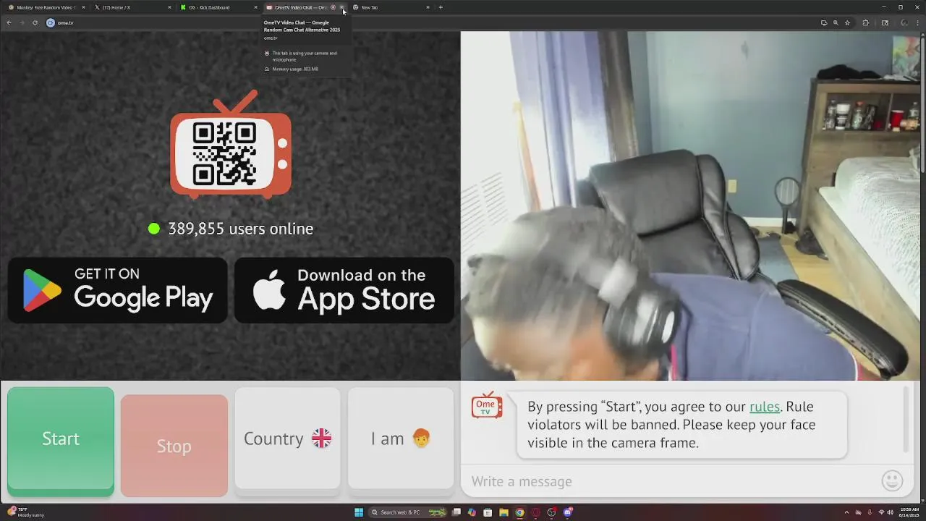Switch to the Home / X tab

[x=132, y=7]
